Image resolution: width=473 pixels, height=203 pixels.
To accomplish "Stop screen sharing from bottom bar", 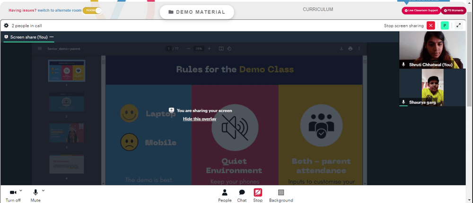I will [258, 195].
